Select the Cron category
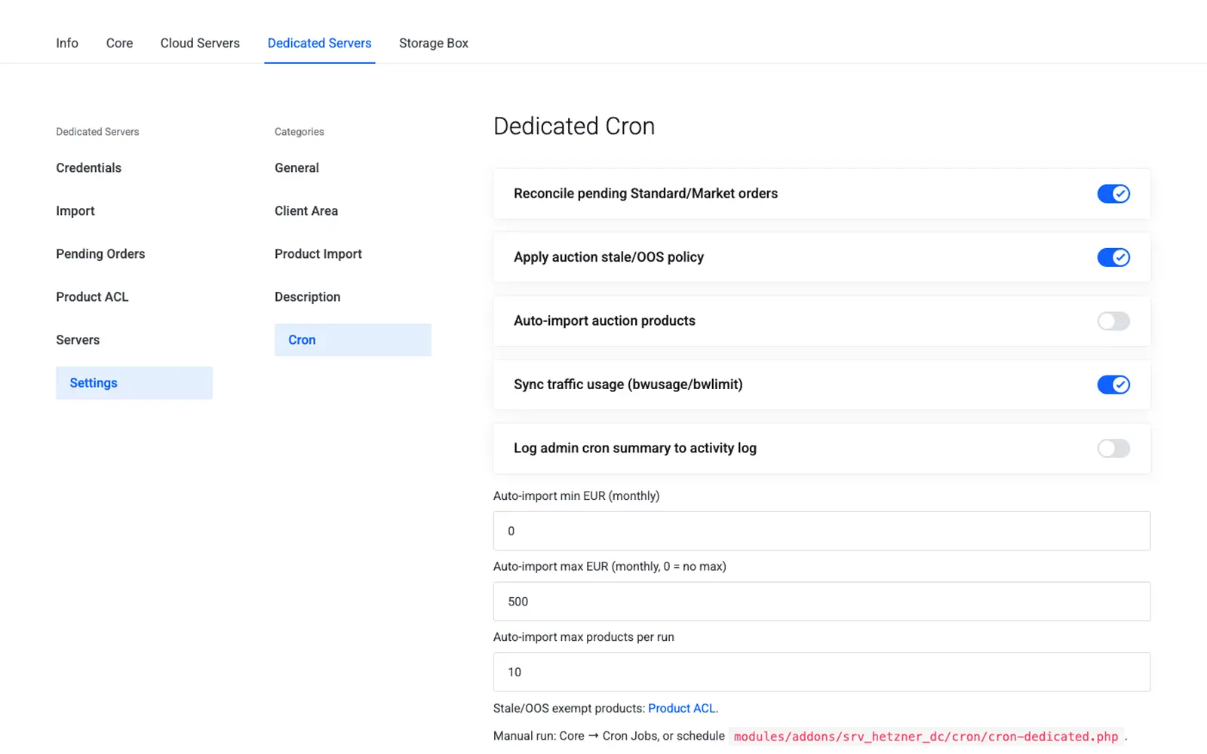 353,340
